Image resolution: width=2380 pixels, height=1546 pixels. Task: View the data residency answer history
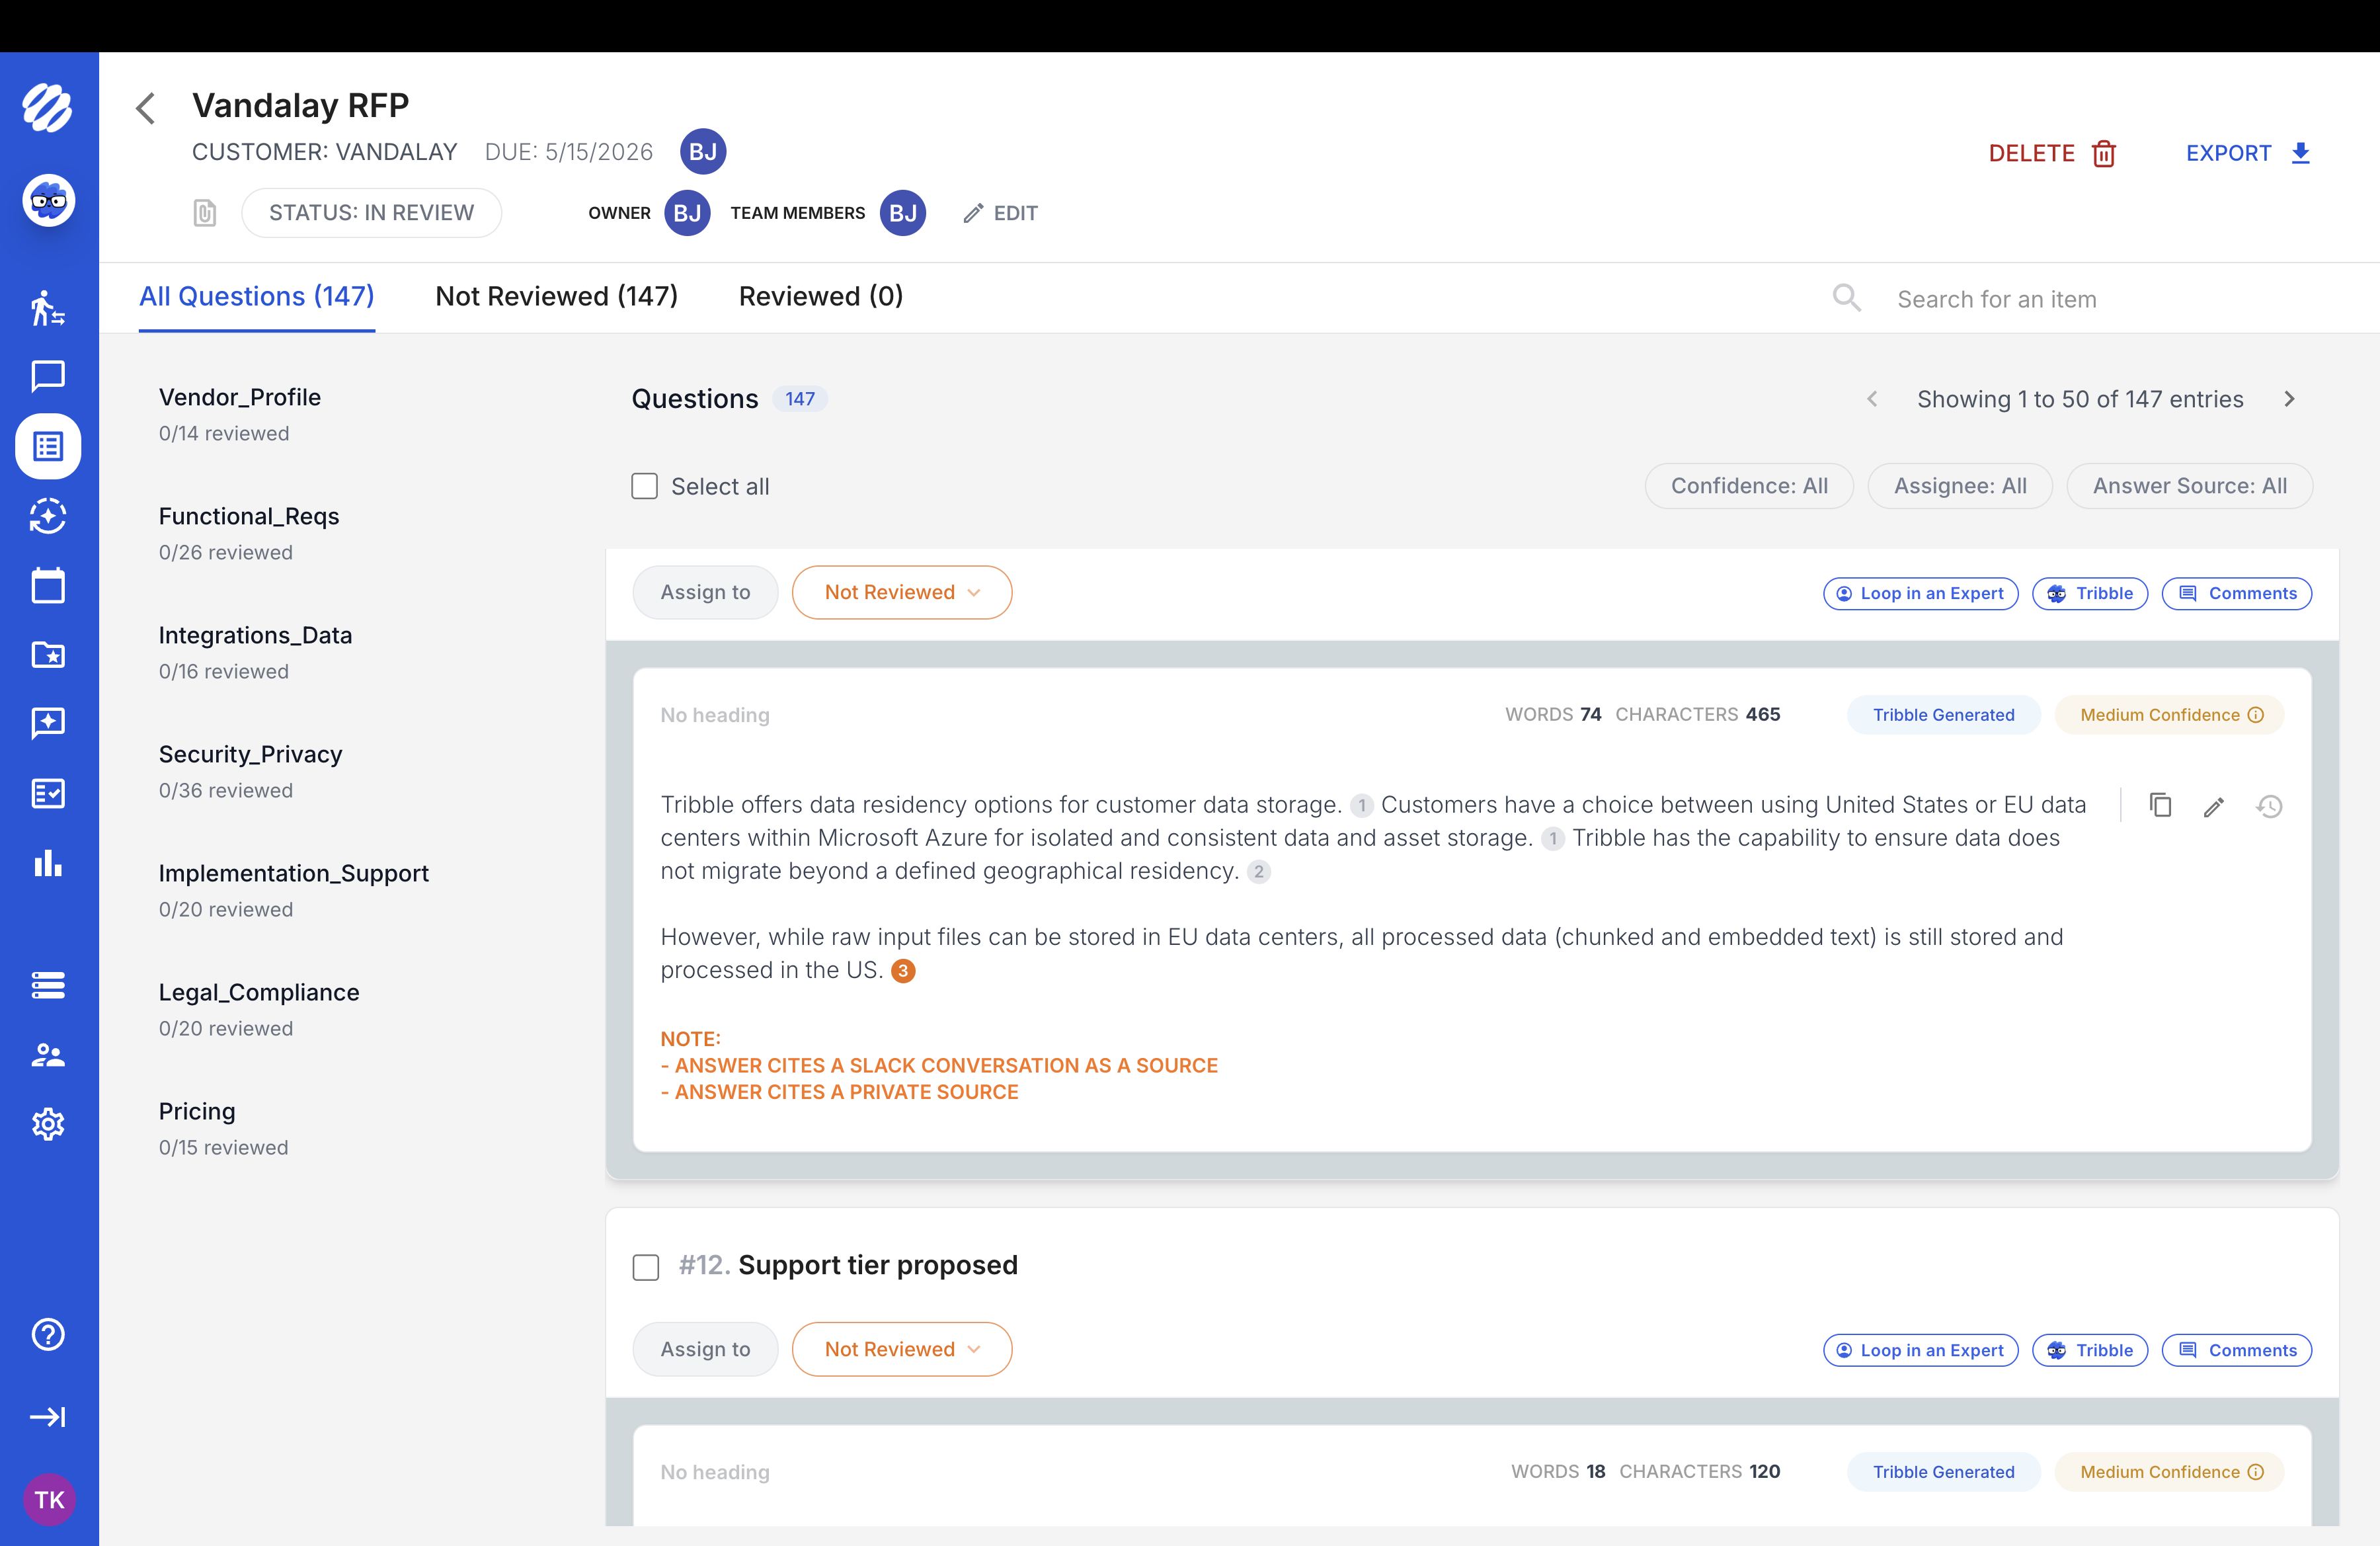(x=2269, y=806)
